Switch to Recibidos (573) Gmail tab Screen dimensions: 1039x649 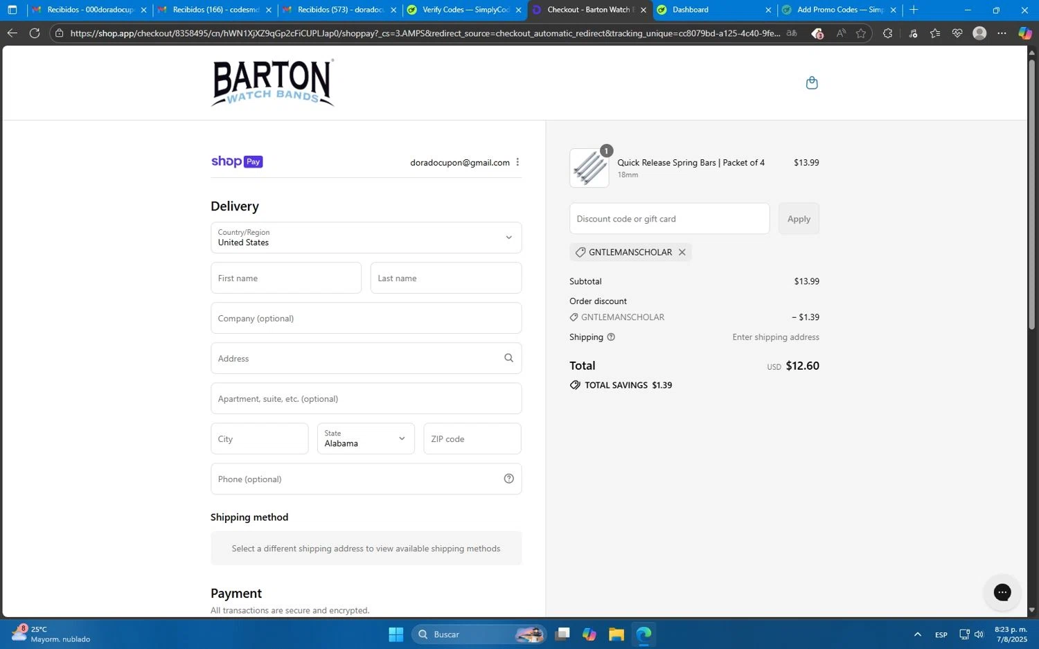pyautogui.click(x=339, y=10)
